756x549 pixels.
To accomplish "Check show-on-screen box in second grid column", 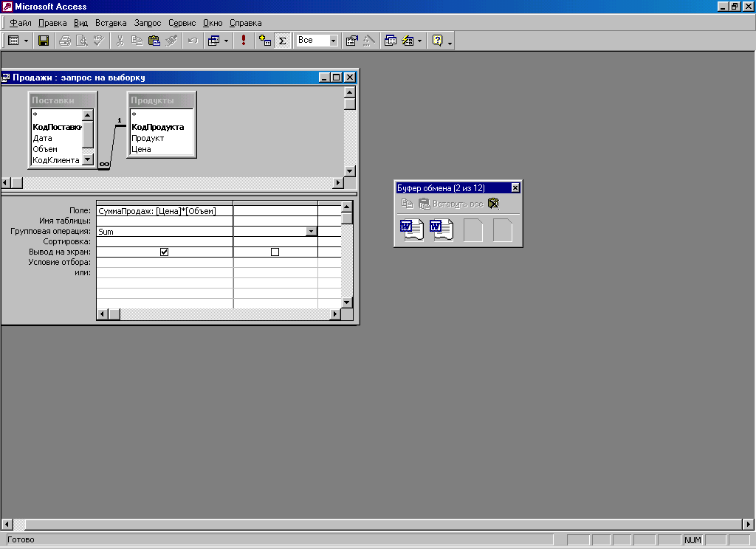I will (x=275, y=252).
